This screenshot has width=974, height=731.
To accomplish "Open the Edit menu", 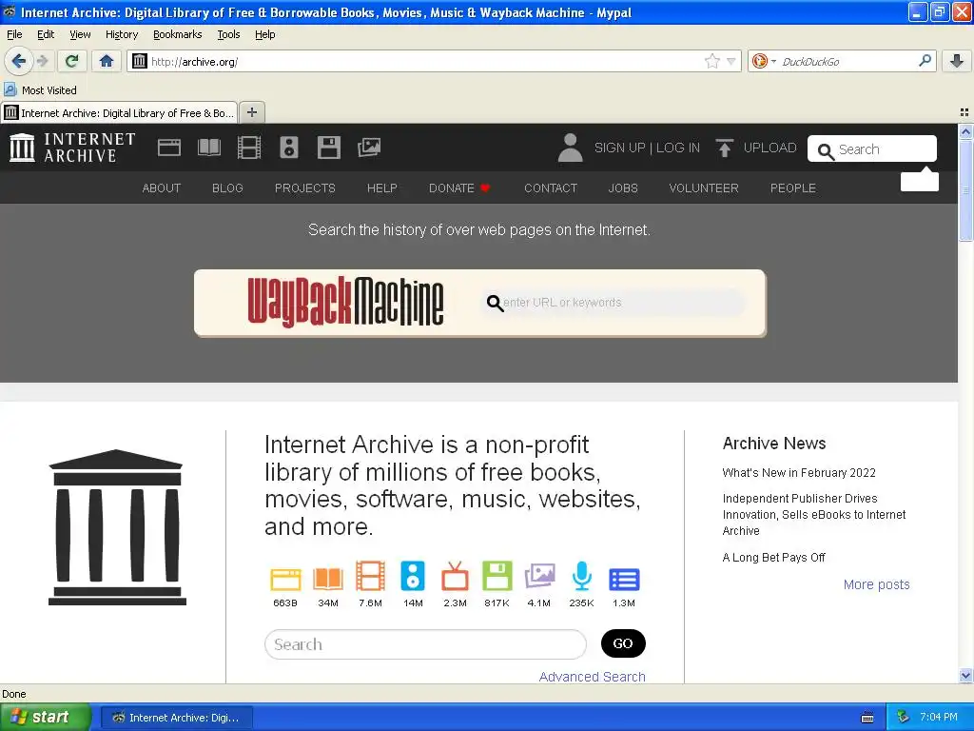I will 46,34.
